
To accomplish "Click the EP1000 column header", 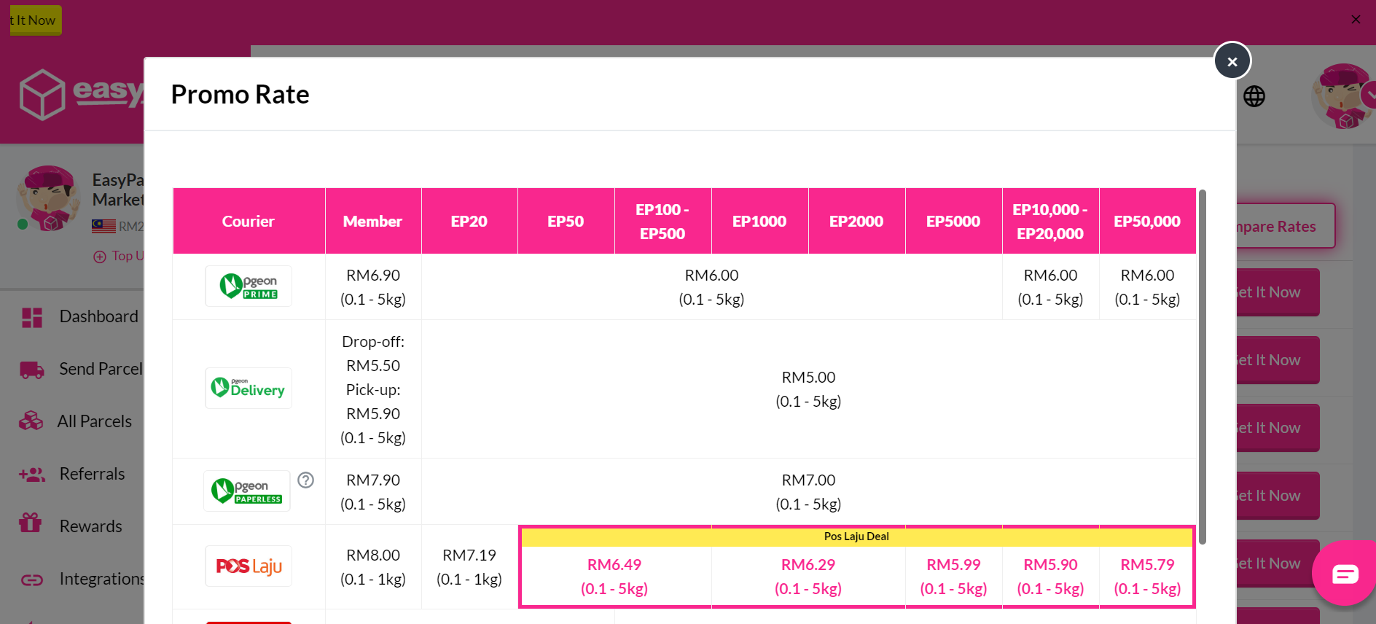I will [x=759, y=221].
